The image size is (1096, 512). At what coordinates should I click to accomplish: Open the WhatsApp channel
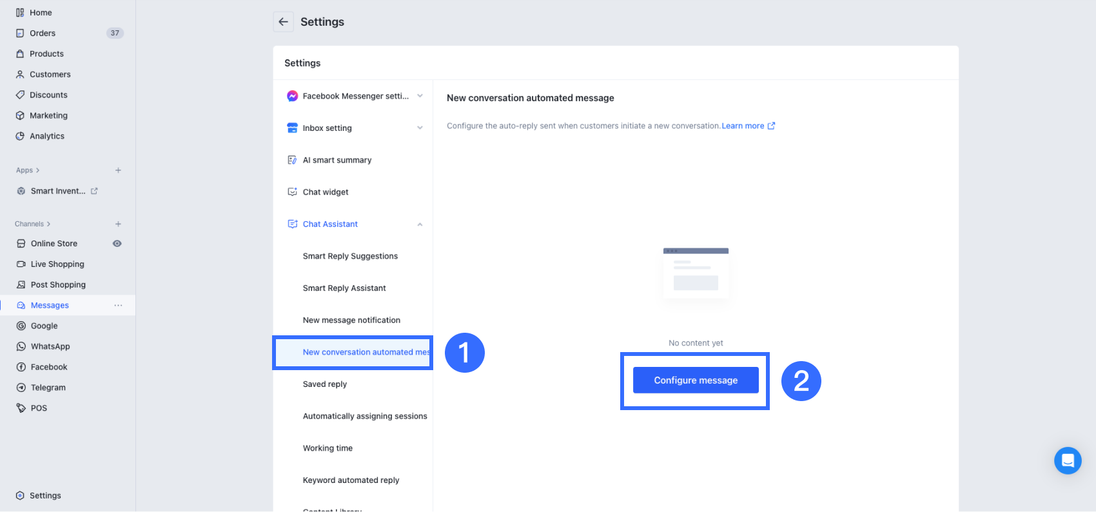point(50,346)
